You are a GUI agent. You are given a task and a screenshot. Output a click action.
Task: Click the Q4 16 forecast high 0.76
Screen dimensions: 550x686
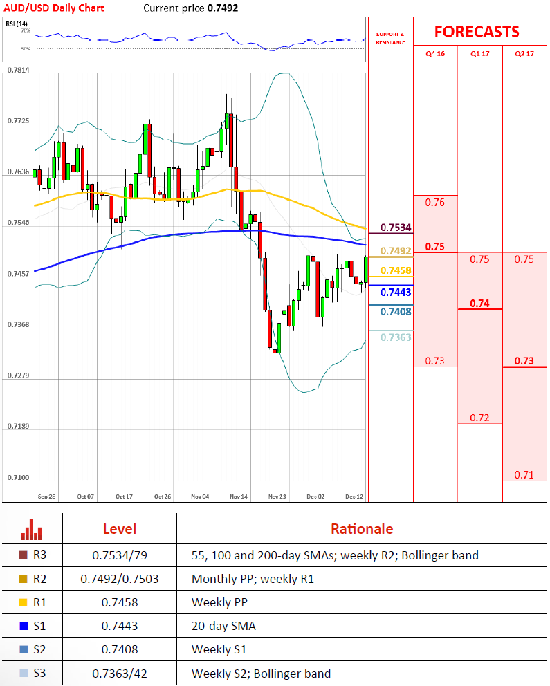click(x=435, y=203)
